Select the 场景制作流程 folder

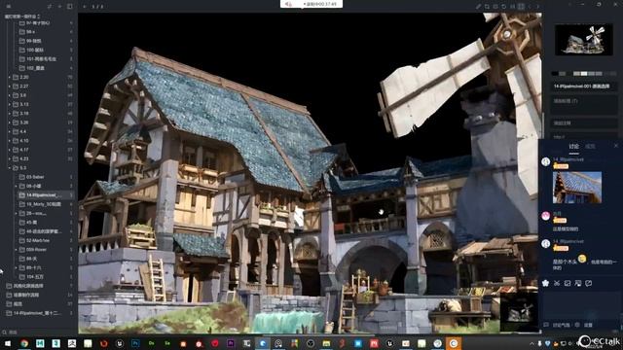pos(39,295)
